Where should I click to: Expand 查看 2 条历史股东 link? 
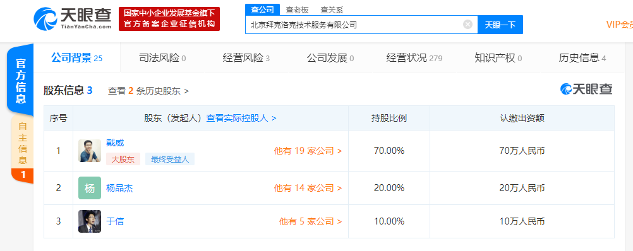pyautogui.click(x=148, y=91)
